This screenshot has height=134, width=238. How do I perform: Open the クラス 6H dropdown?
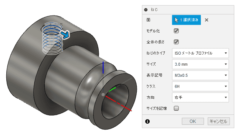click(200, 86)
